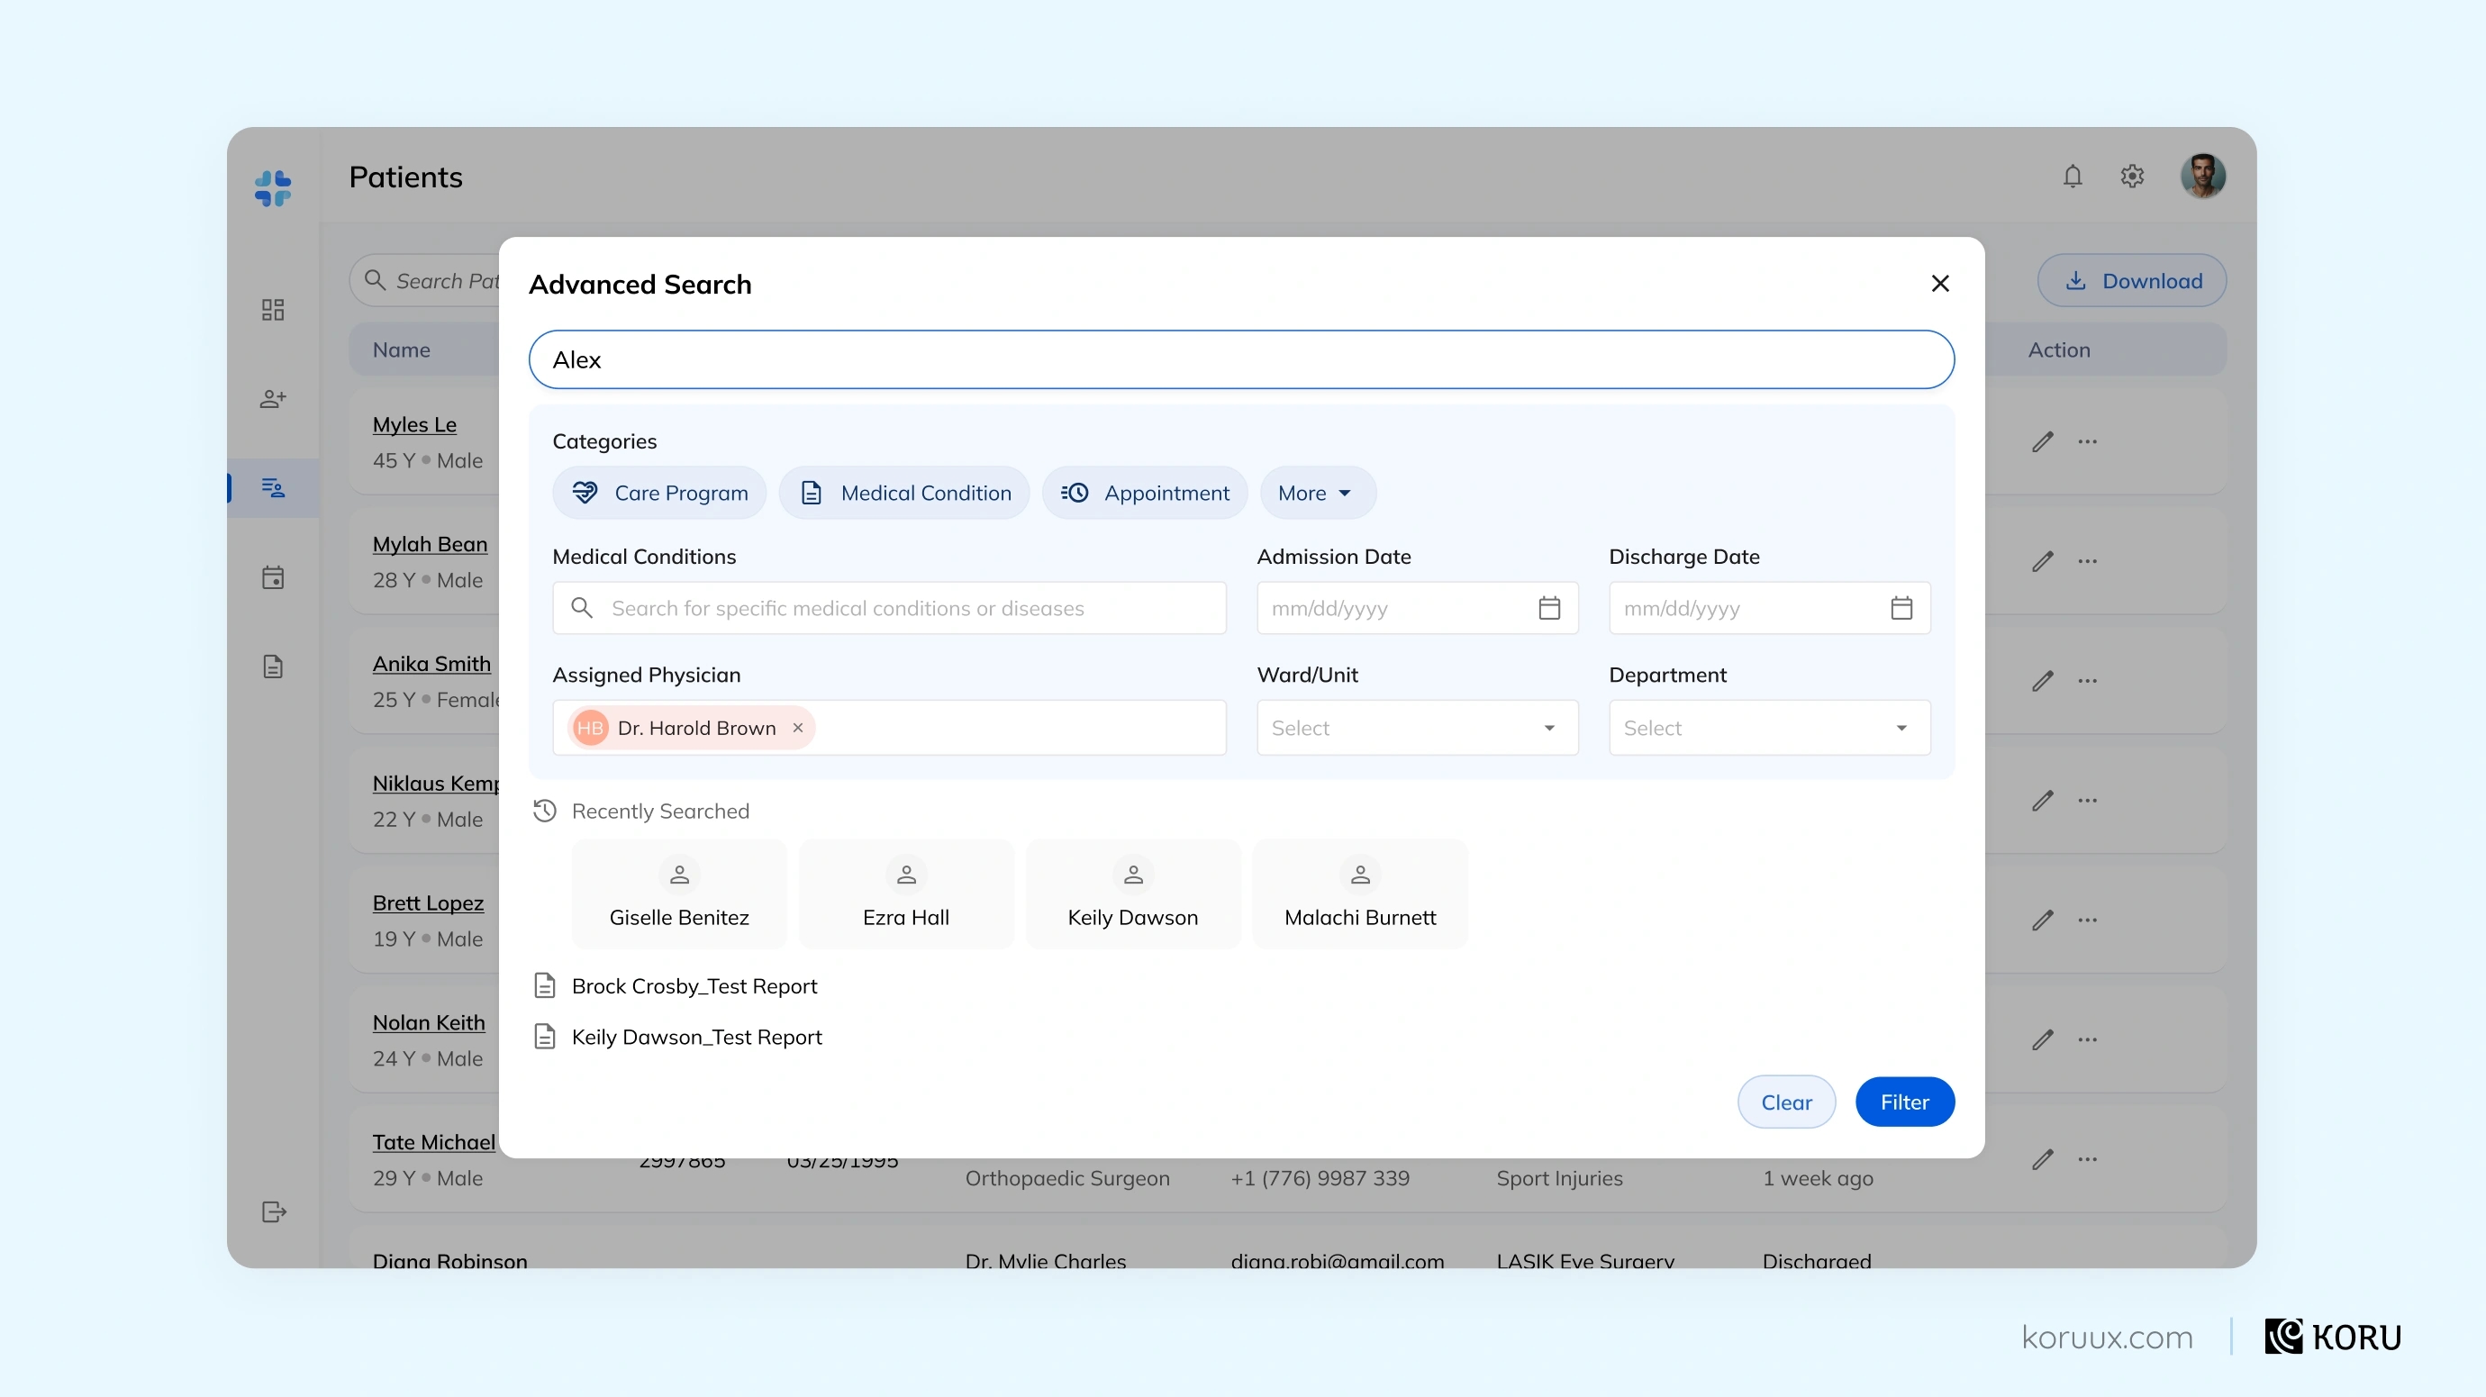This screenshot has width=2486, height=1397.
Task: Open the Tate Michael patient link
Action: point(433,1142)
